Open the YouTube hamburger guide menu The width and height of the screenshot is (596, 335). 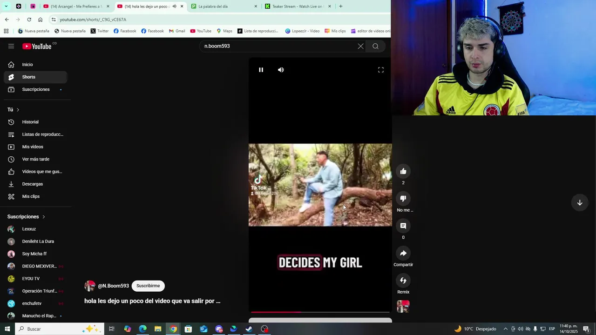pos(11,46)
